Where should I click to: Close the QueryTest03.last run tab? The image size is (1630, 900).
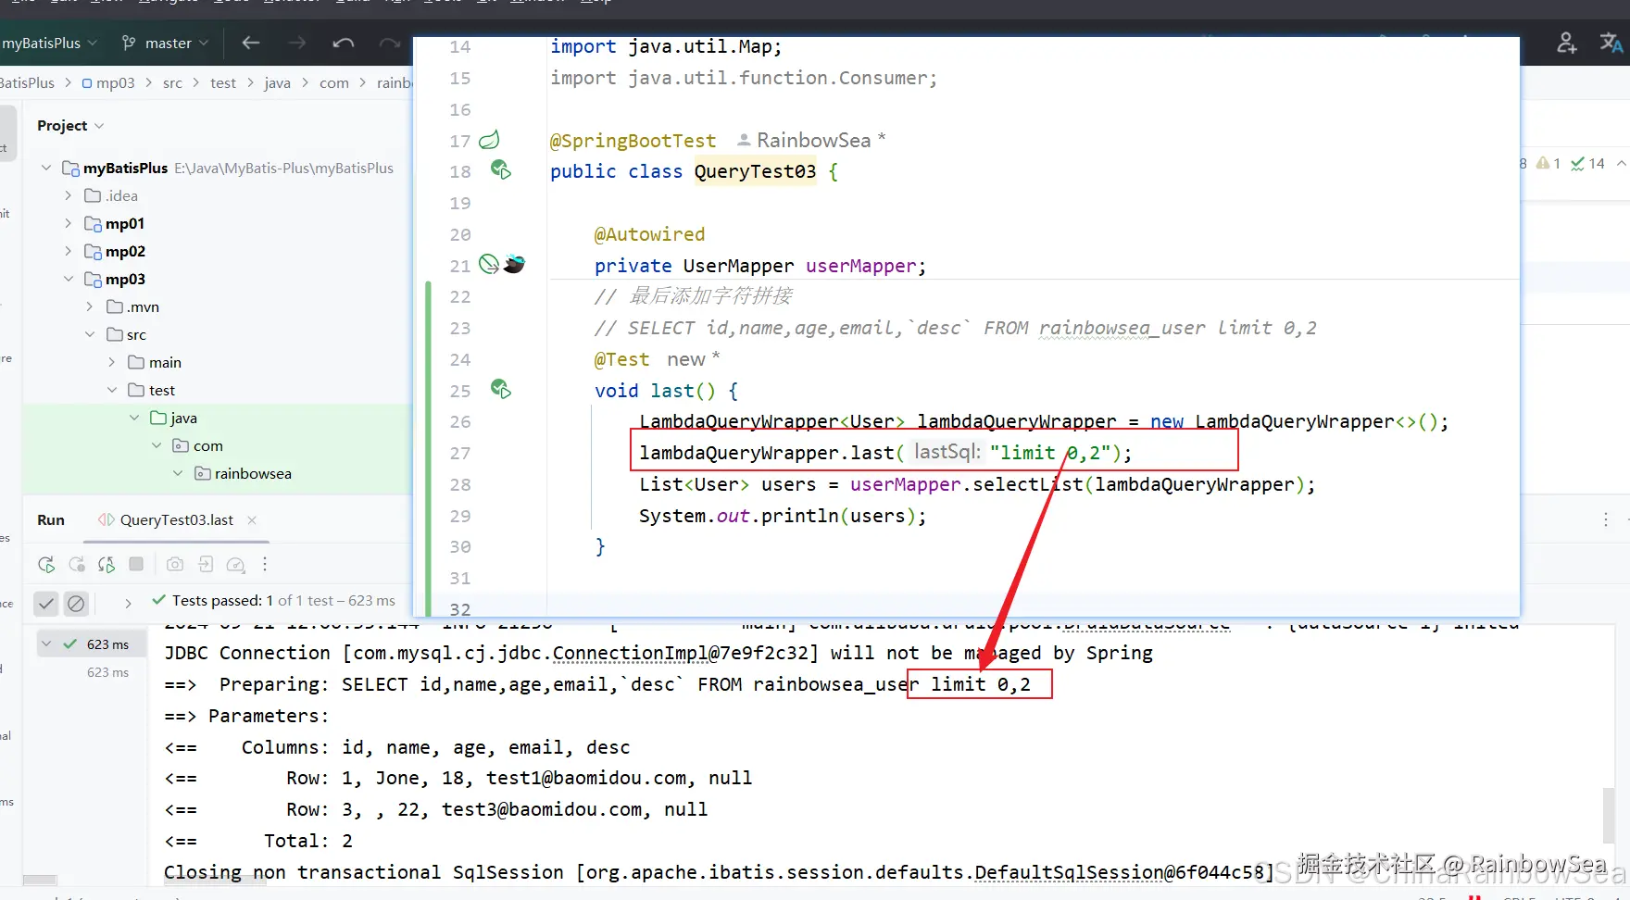[252, 519]
